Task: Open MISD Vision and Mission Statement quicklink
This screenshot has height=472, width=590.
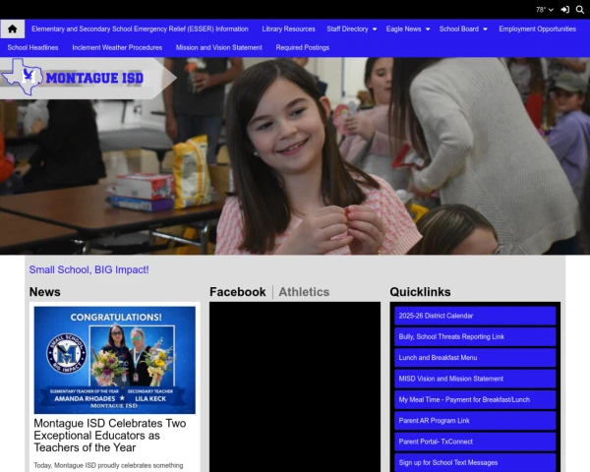Action: click(x=475, y=379)
